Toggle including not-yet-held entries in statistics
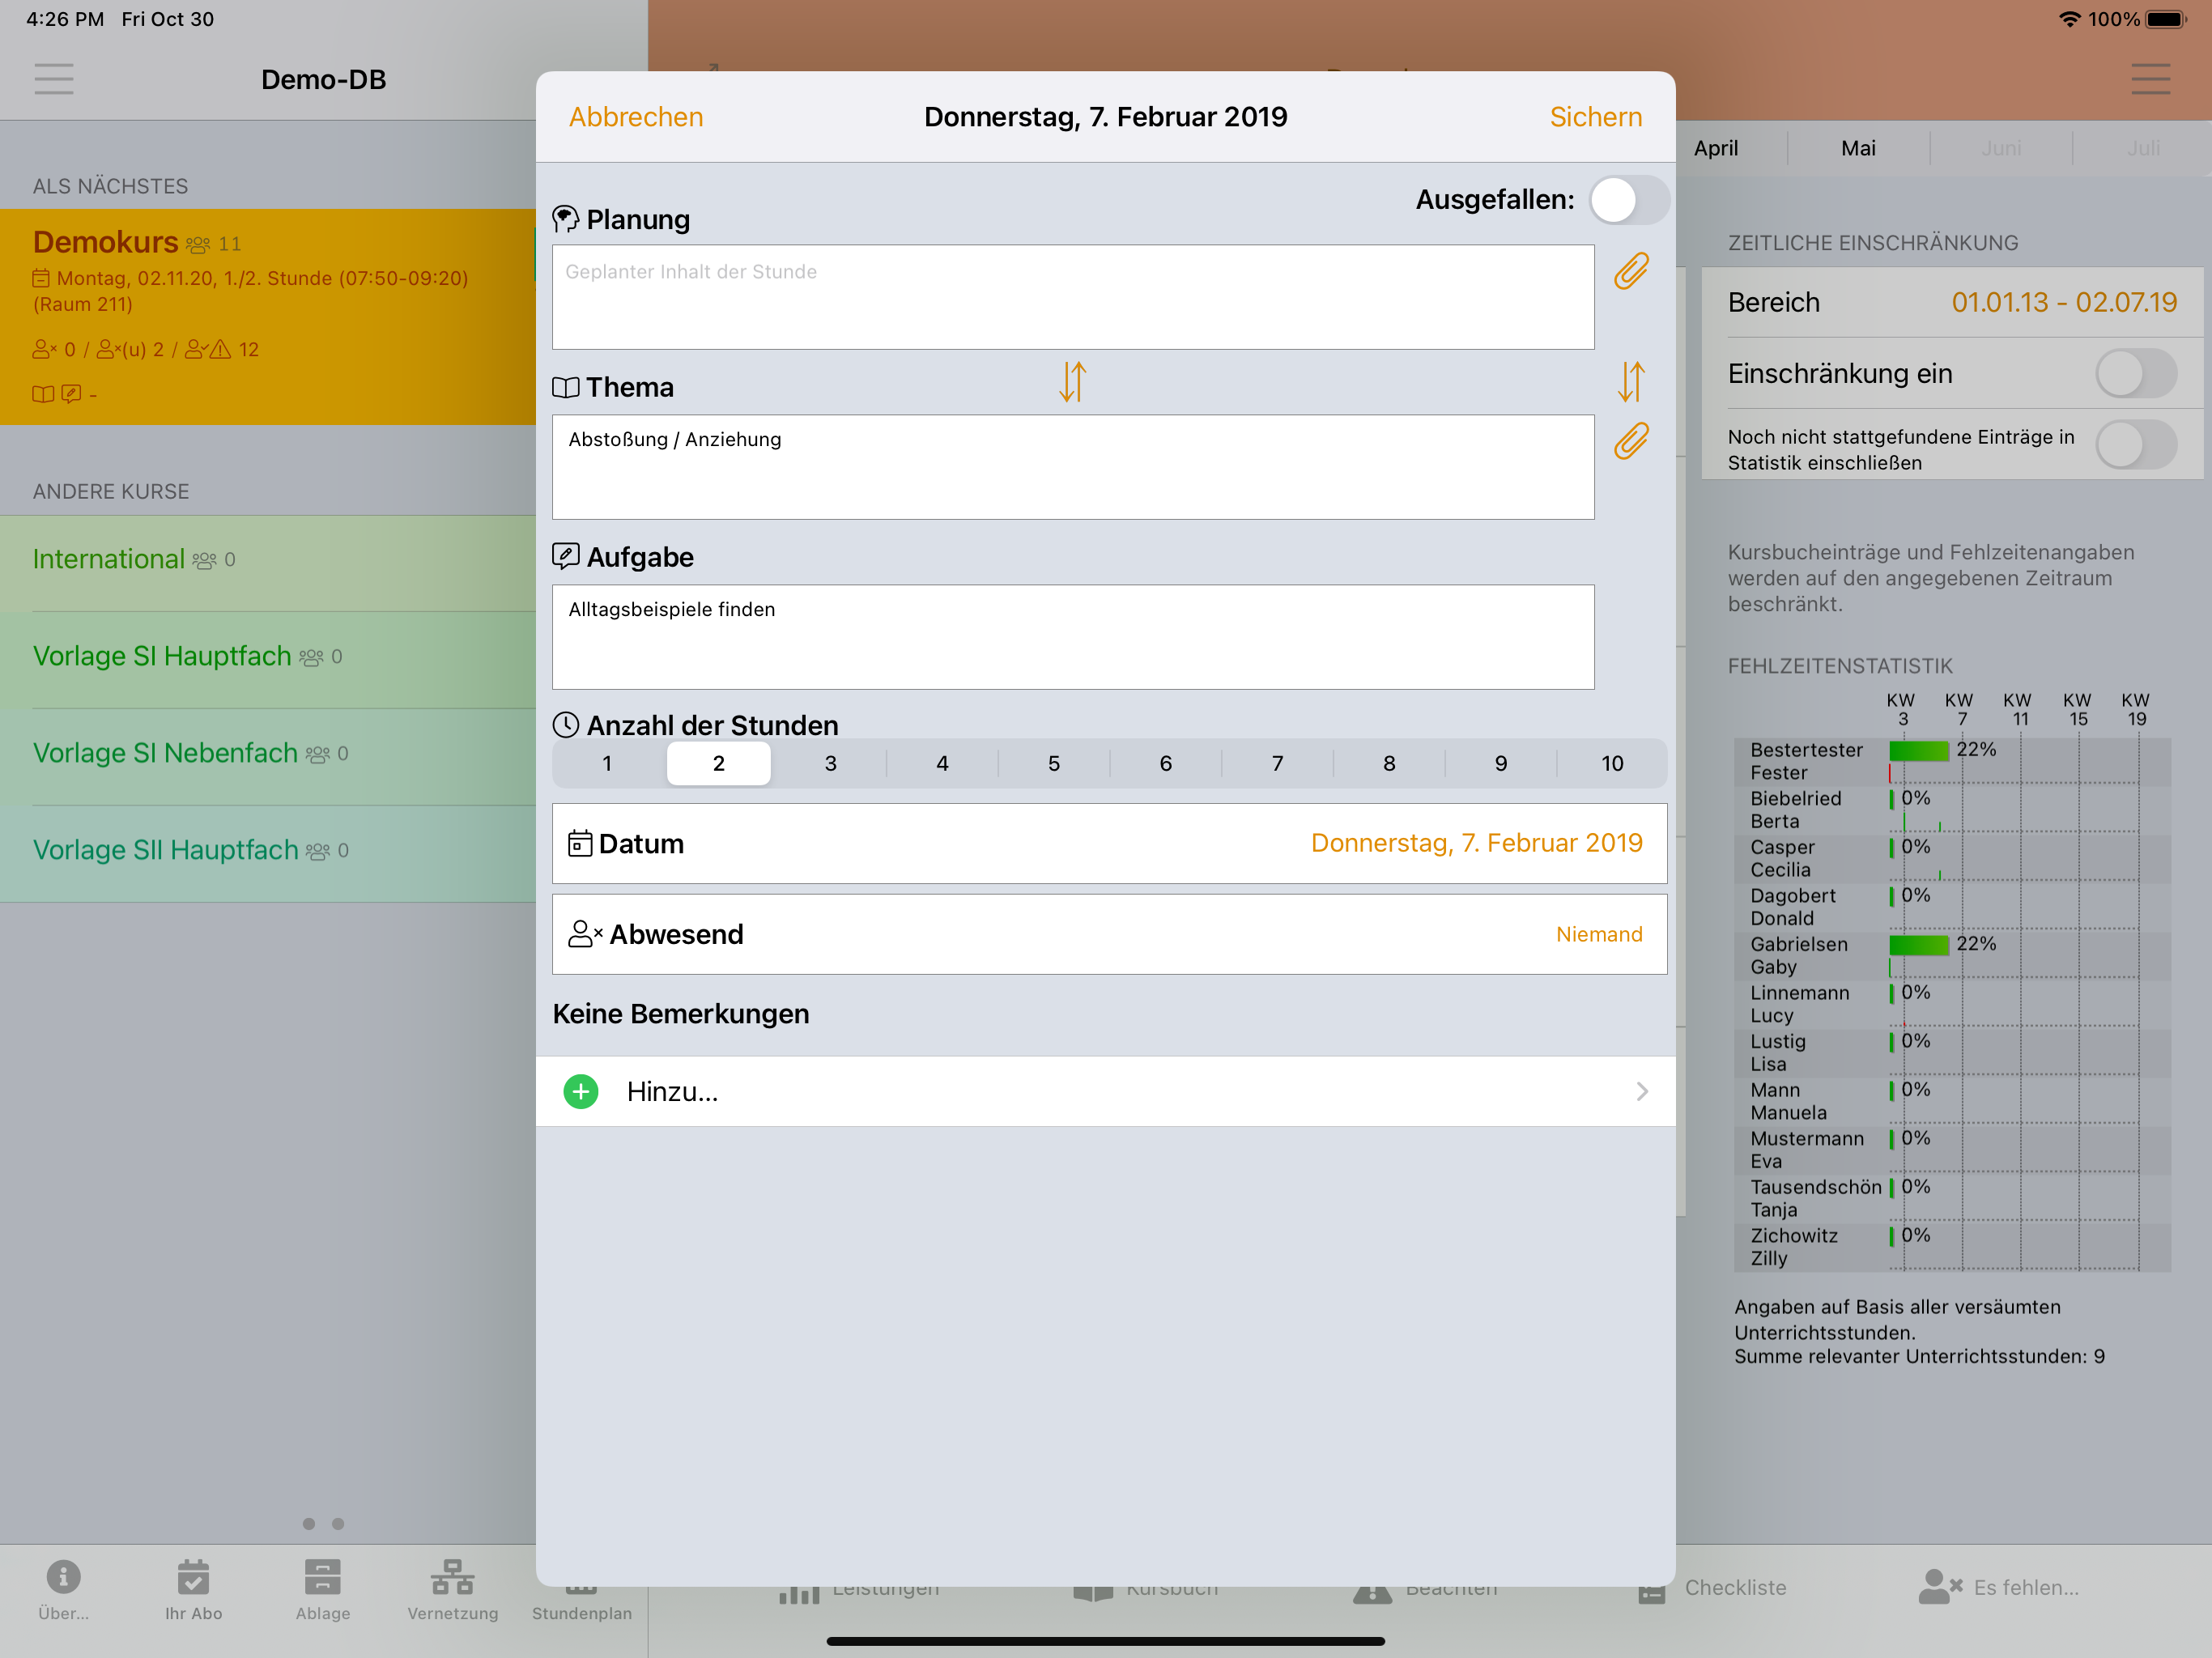 coord(2135,446)
